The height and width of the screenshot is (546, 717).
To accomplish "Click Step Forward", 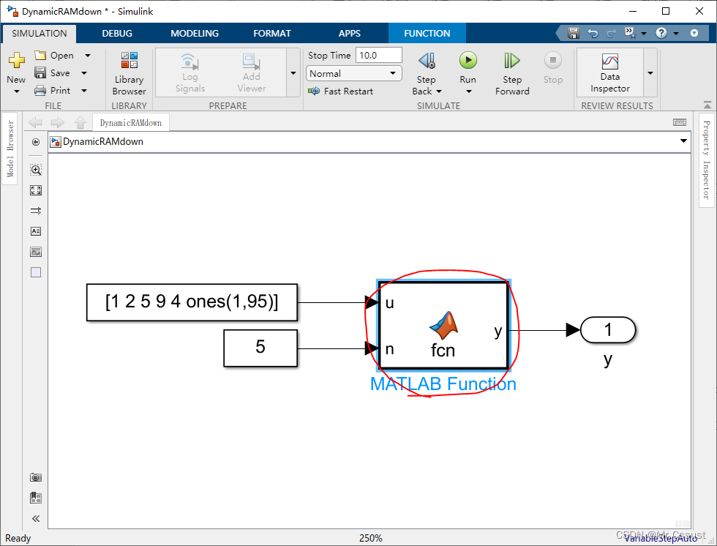I will pyautogui.click(x=512, y=73).
